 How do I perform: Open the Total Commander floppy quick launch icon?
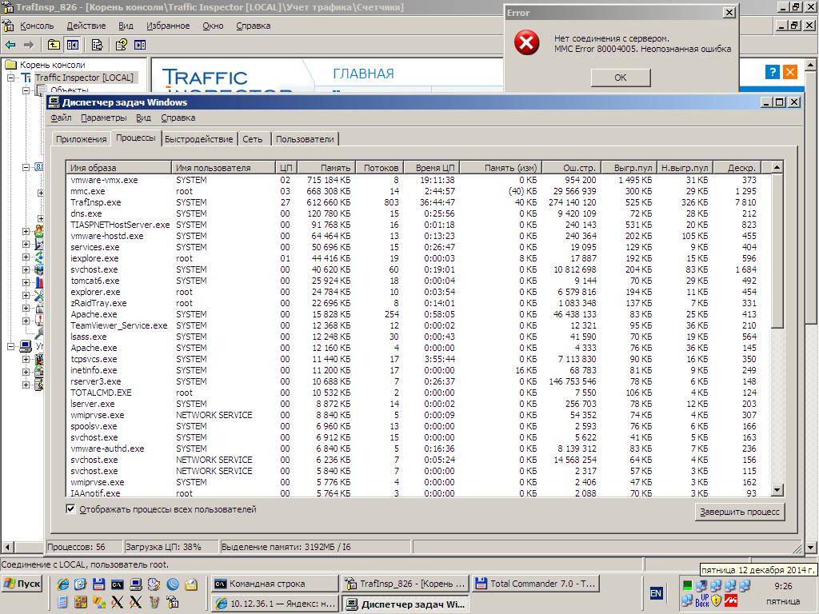pos(98,584)
